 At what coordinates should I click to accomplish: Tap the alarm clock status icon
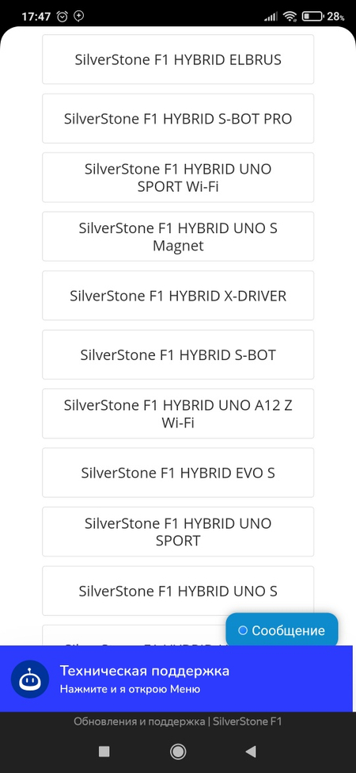tap(62, 17)
